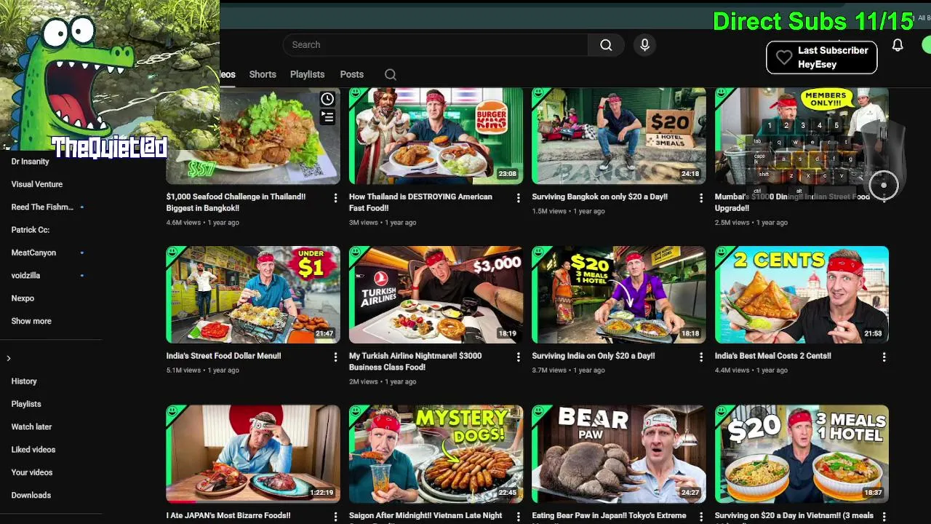Viewport: 931px width, 524px height.
Task: Open options for My Turkish Airline Nightmare video
Action: click(519, 357)
